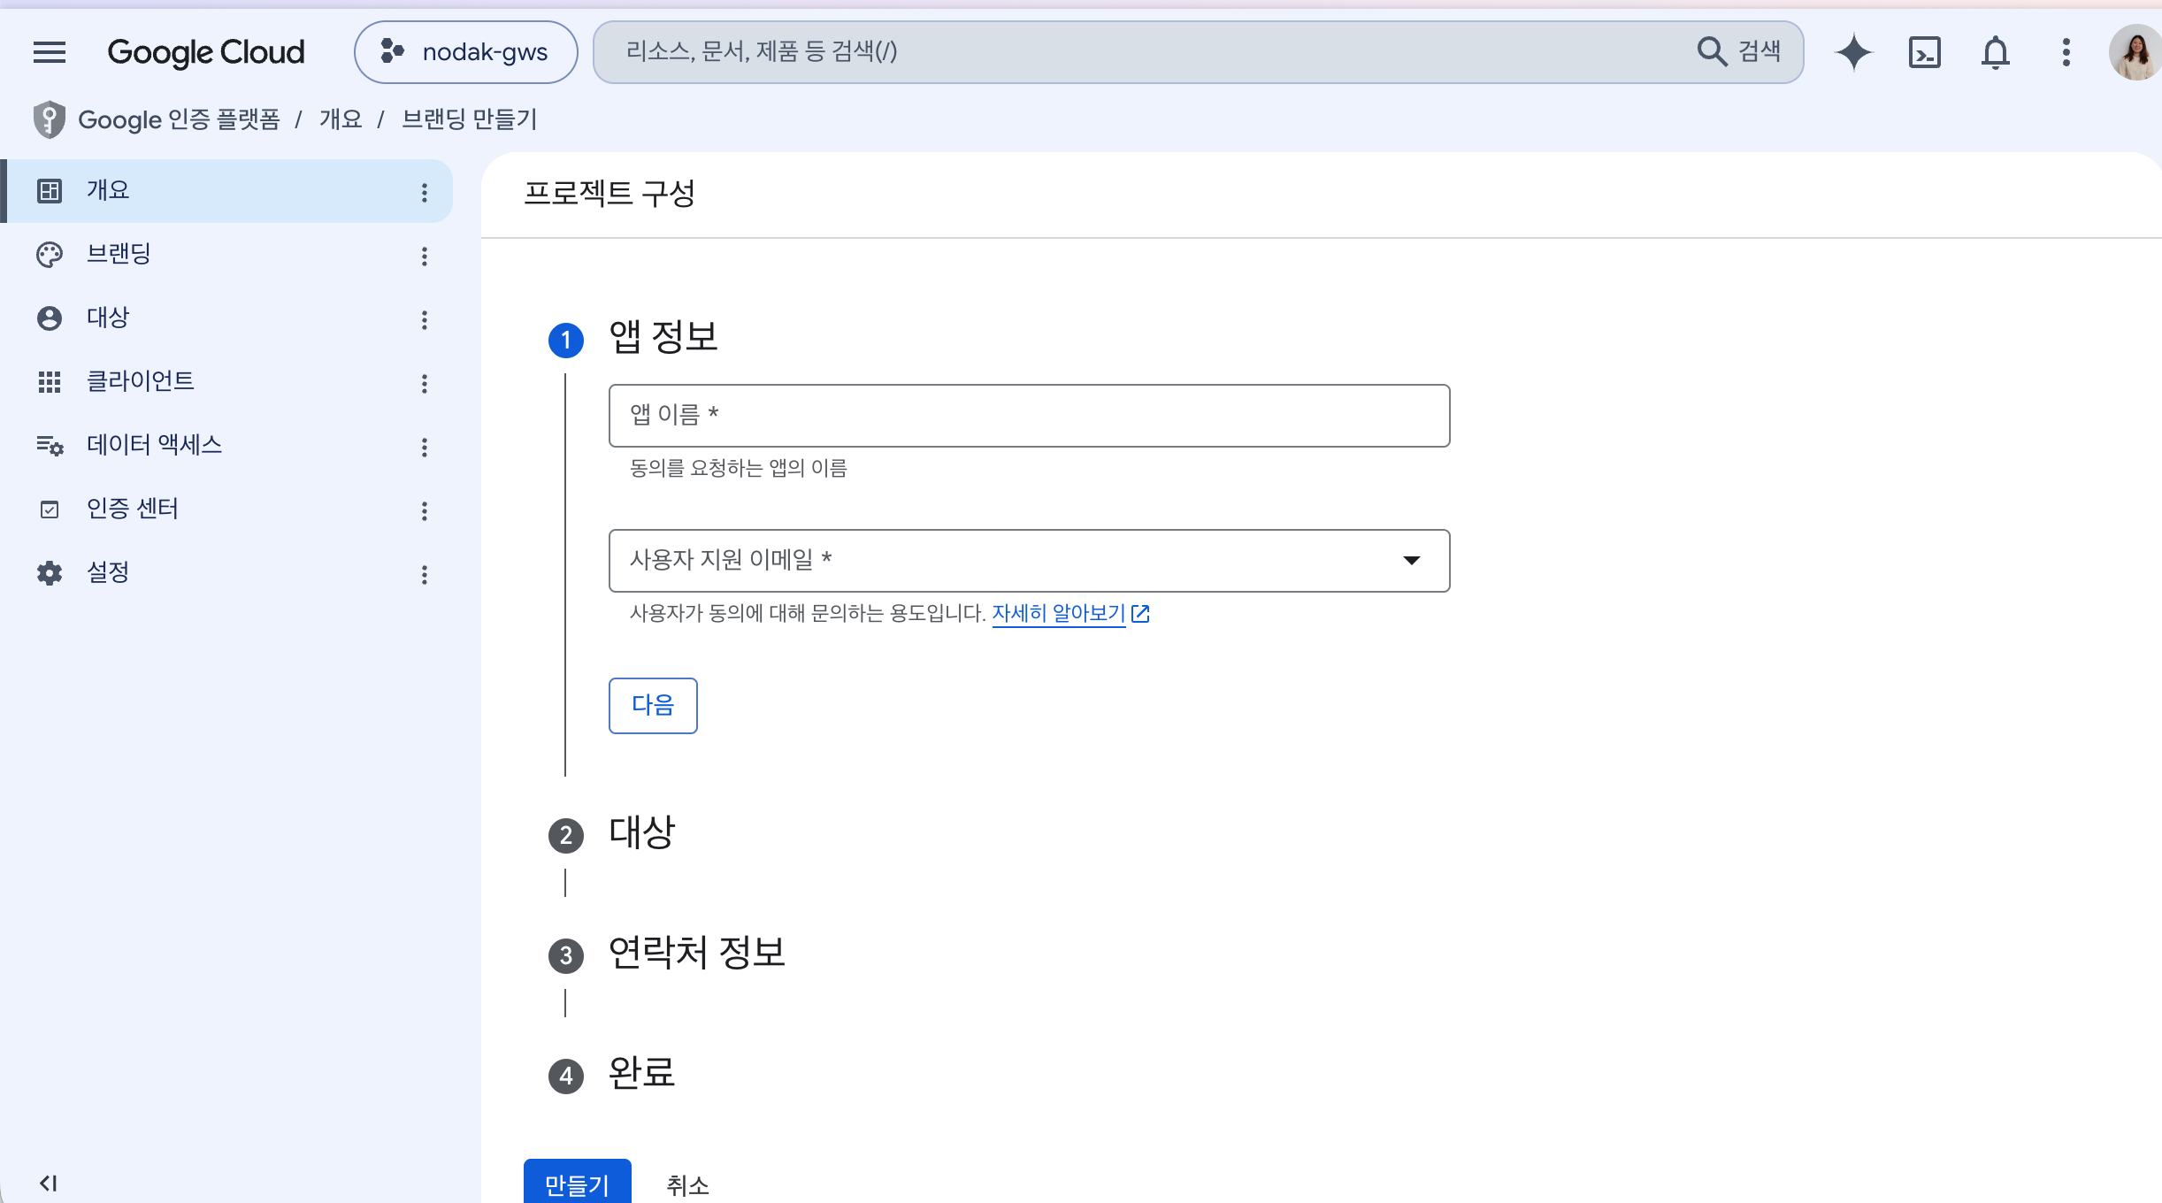
Task: Open the three-dot menu beside 대상
Action: coord(425,319)
